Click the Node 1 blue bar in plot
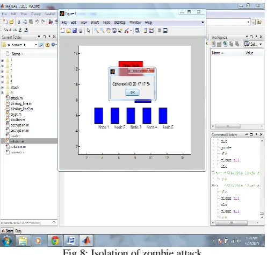 click(99, 116)
